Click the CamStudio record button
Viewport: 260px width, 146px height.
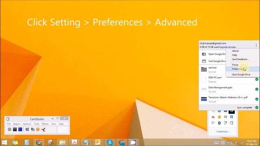click(9, 129)
